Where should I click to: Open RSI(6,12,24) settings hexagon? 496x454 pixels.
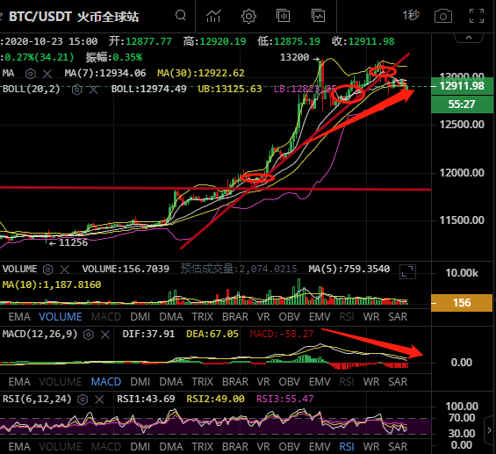tap(83, 400)
